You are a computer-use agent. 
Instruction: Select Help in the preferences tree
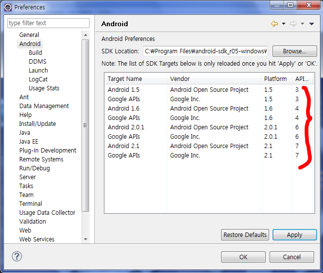[25, 115]
